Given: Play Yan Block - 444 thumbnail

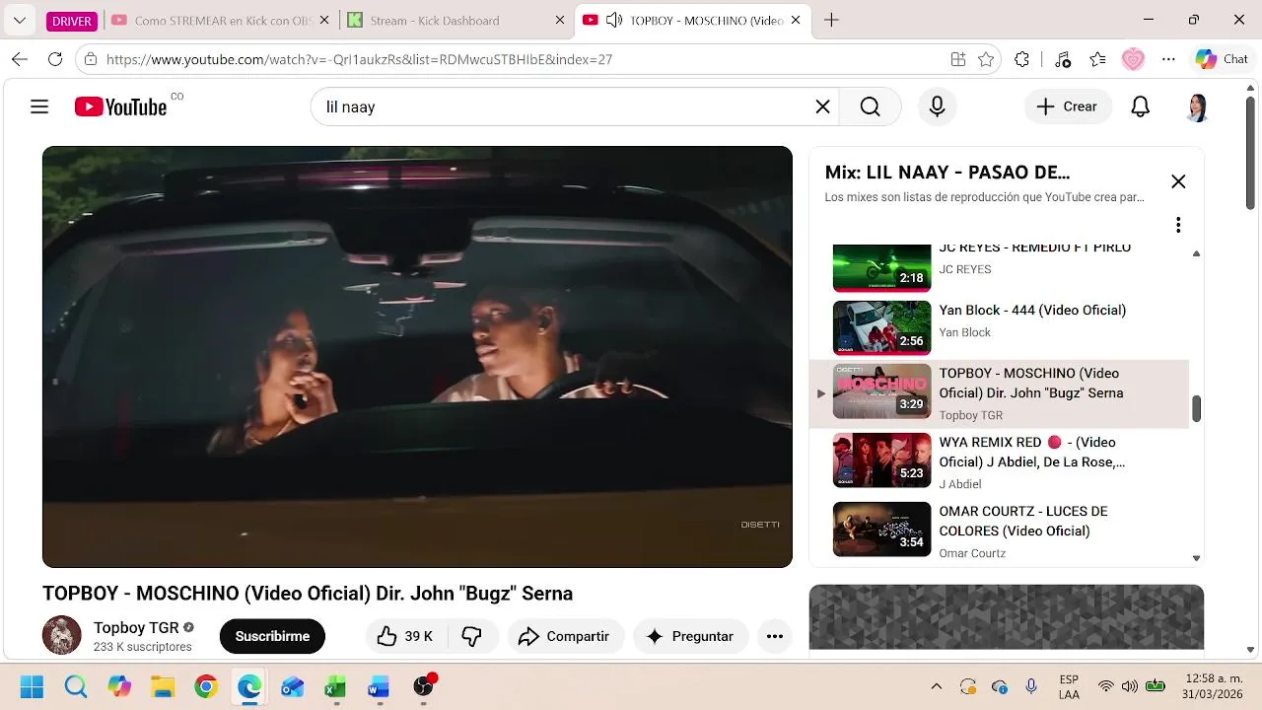Looking at the screenshot, I should tap(881, 327).
